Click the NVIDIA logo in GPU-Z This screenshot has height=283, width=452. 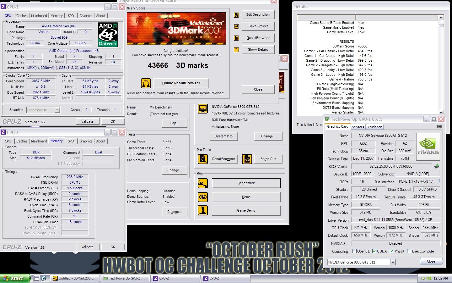(428, 147)
